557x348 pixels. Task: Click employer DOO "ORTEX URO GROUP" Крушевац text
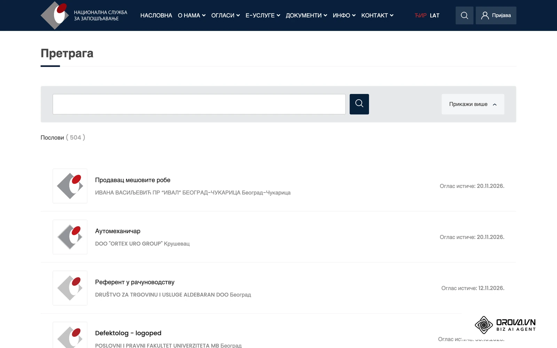[142, 244]
